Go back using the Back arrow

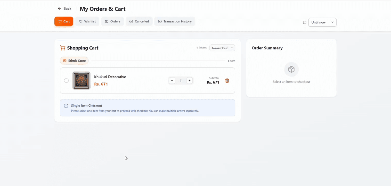[64, 9]
